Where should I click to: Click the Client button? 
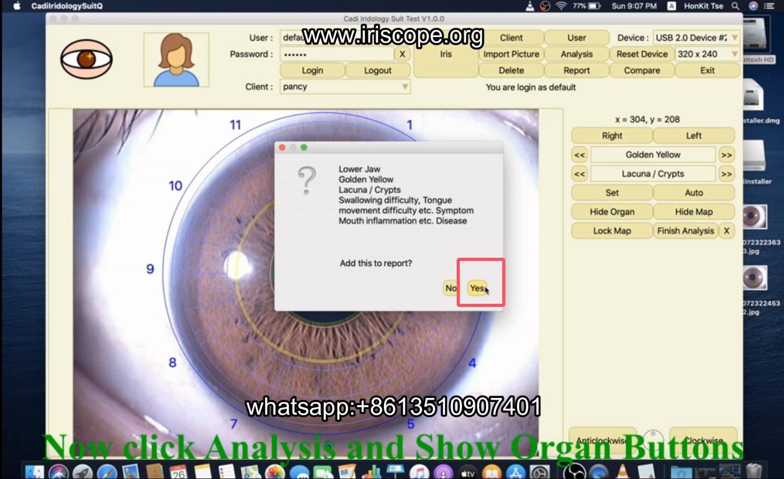pos(511,38)
